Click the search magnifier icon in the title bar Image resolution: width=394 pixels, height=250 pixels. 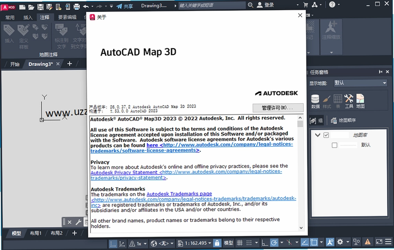pos(250,5)
